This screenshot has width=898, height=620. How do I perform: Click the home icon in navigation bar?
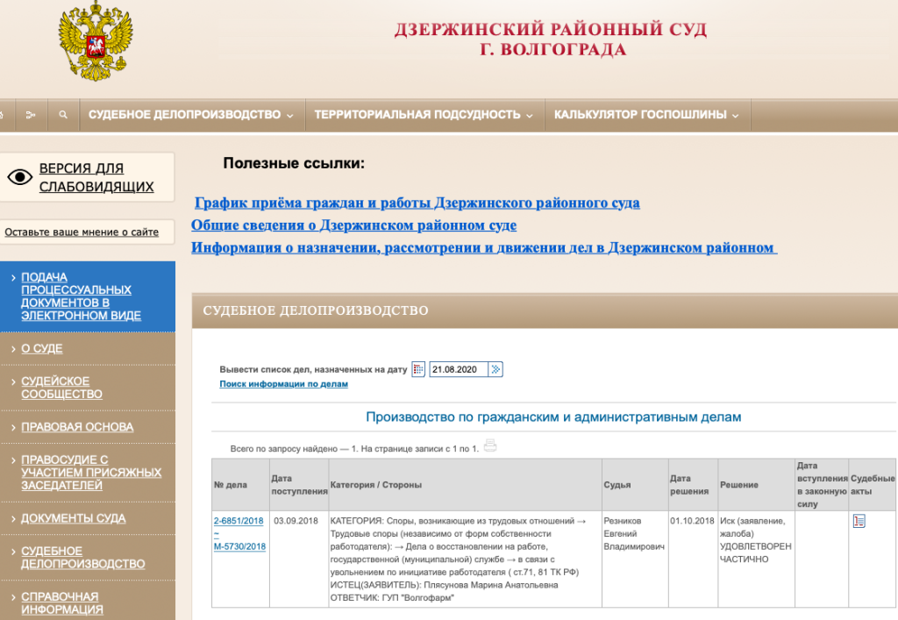[x=3, y=115]
